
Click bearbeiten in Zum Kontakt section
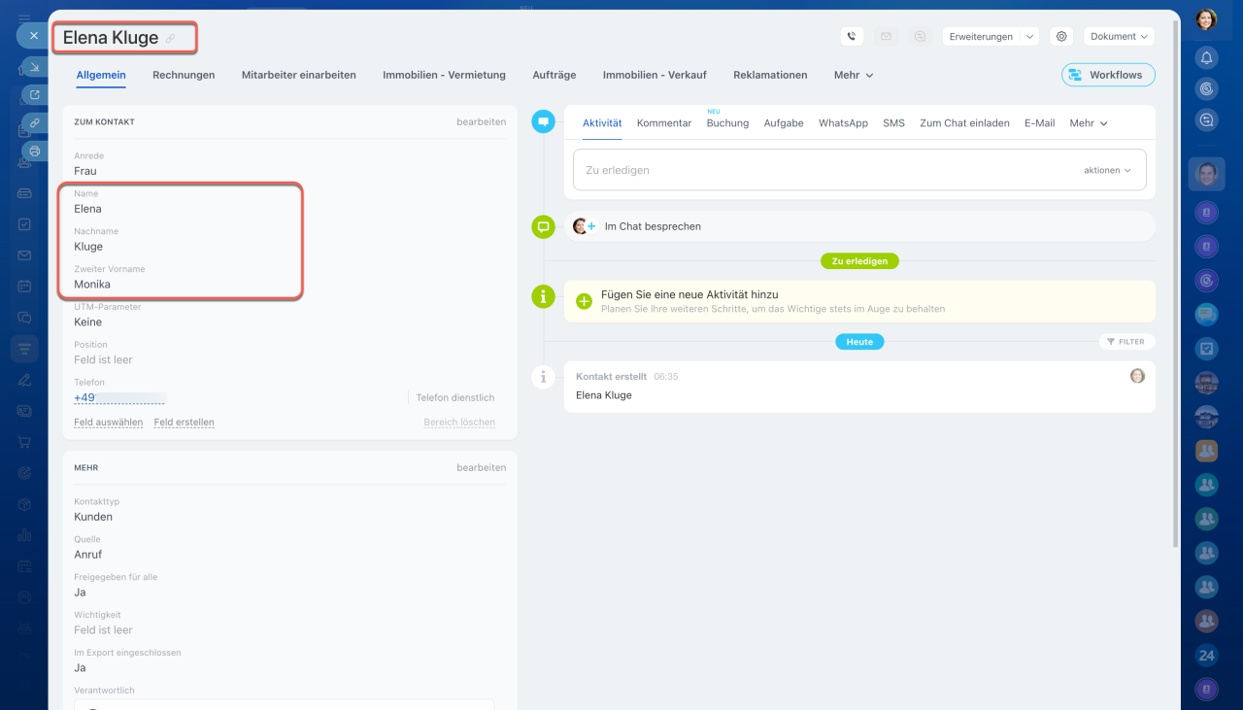[x=481, y=122]
